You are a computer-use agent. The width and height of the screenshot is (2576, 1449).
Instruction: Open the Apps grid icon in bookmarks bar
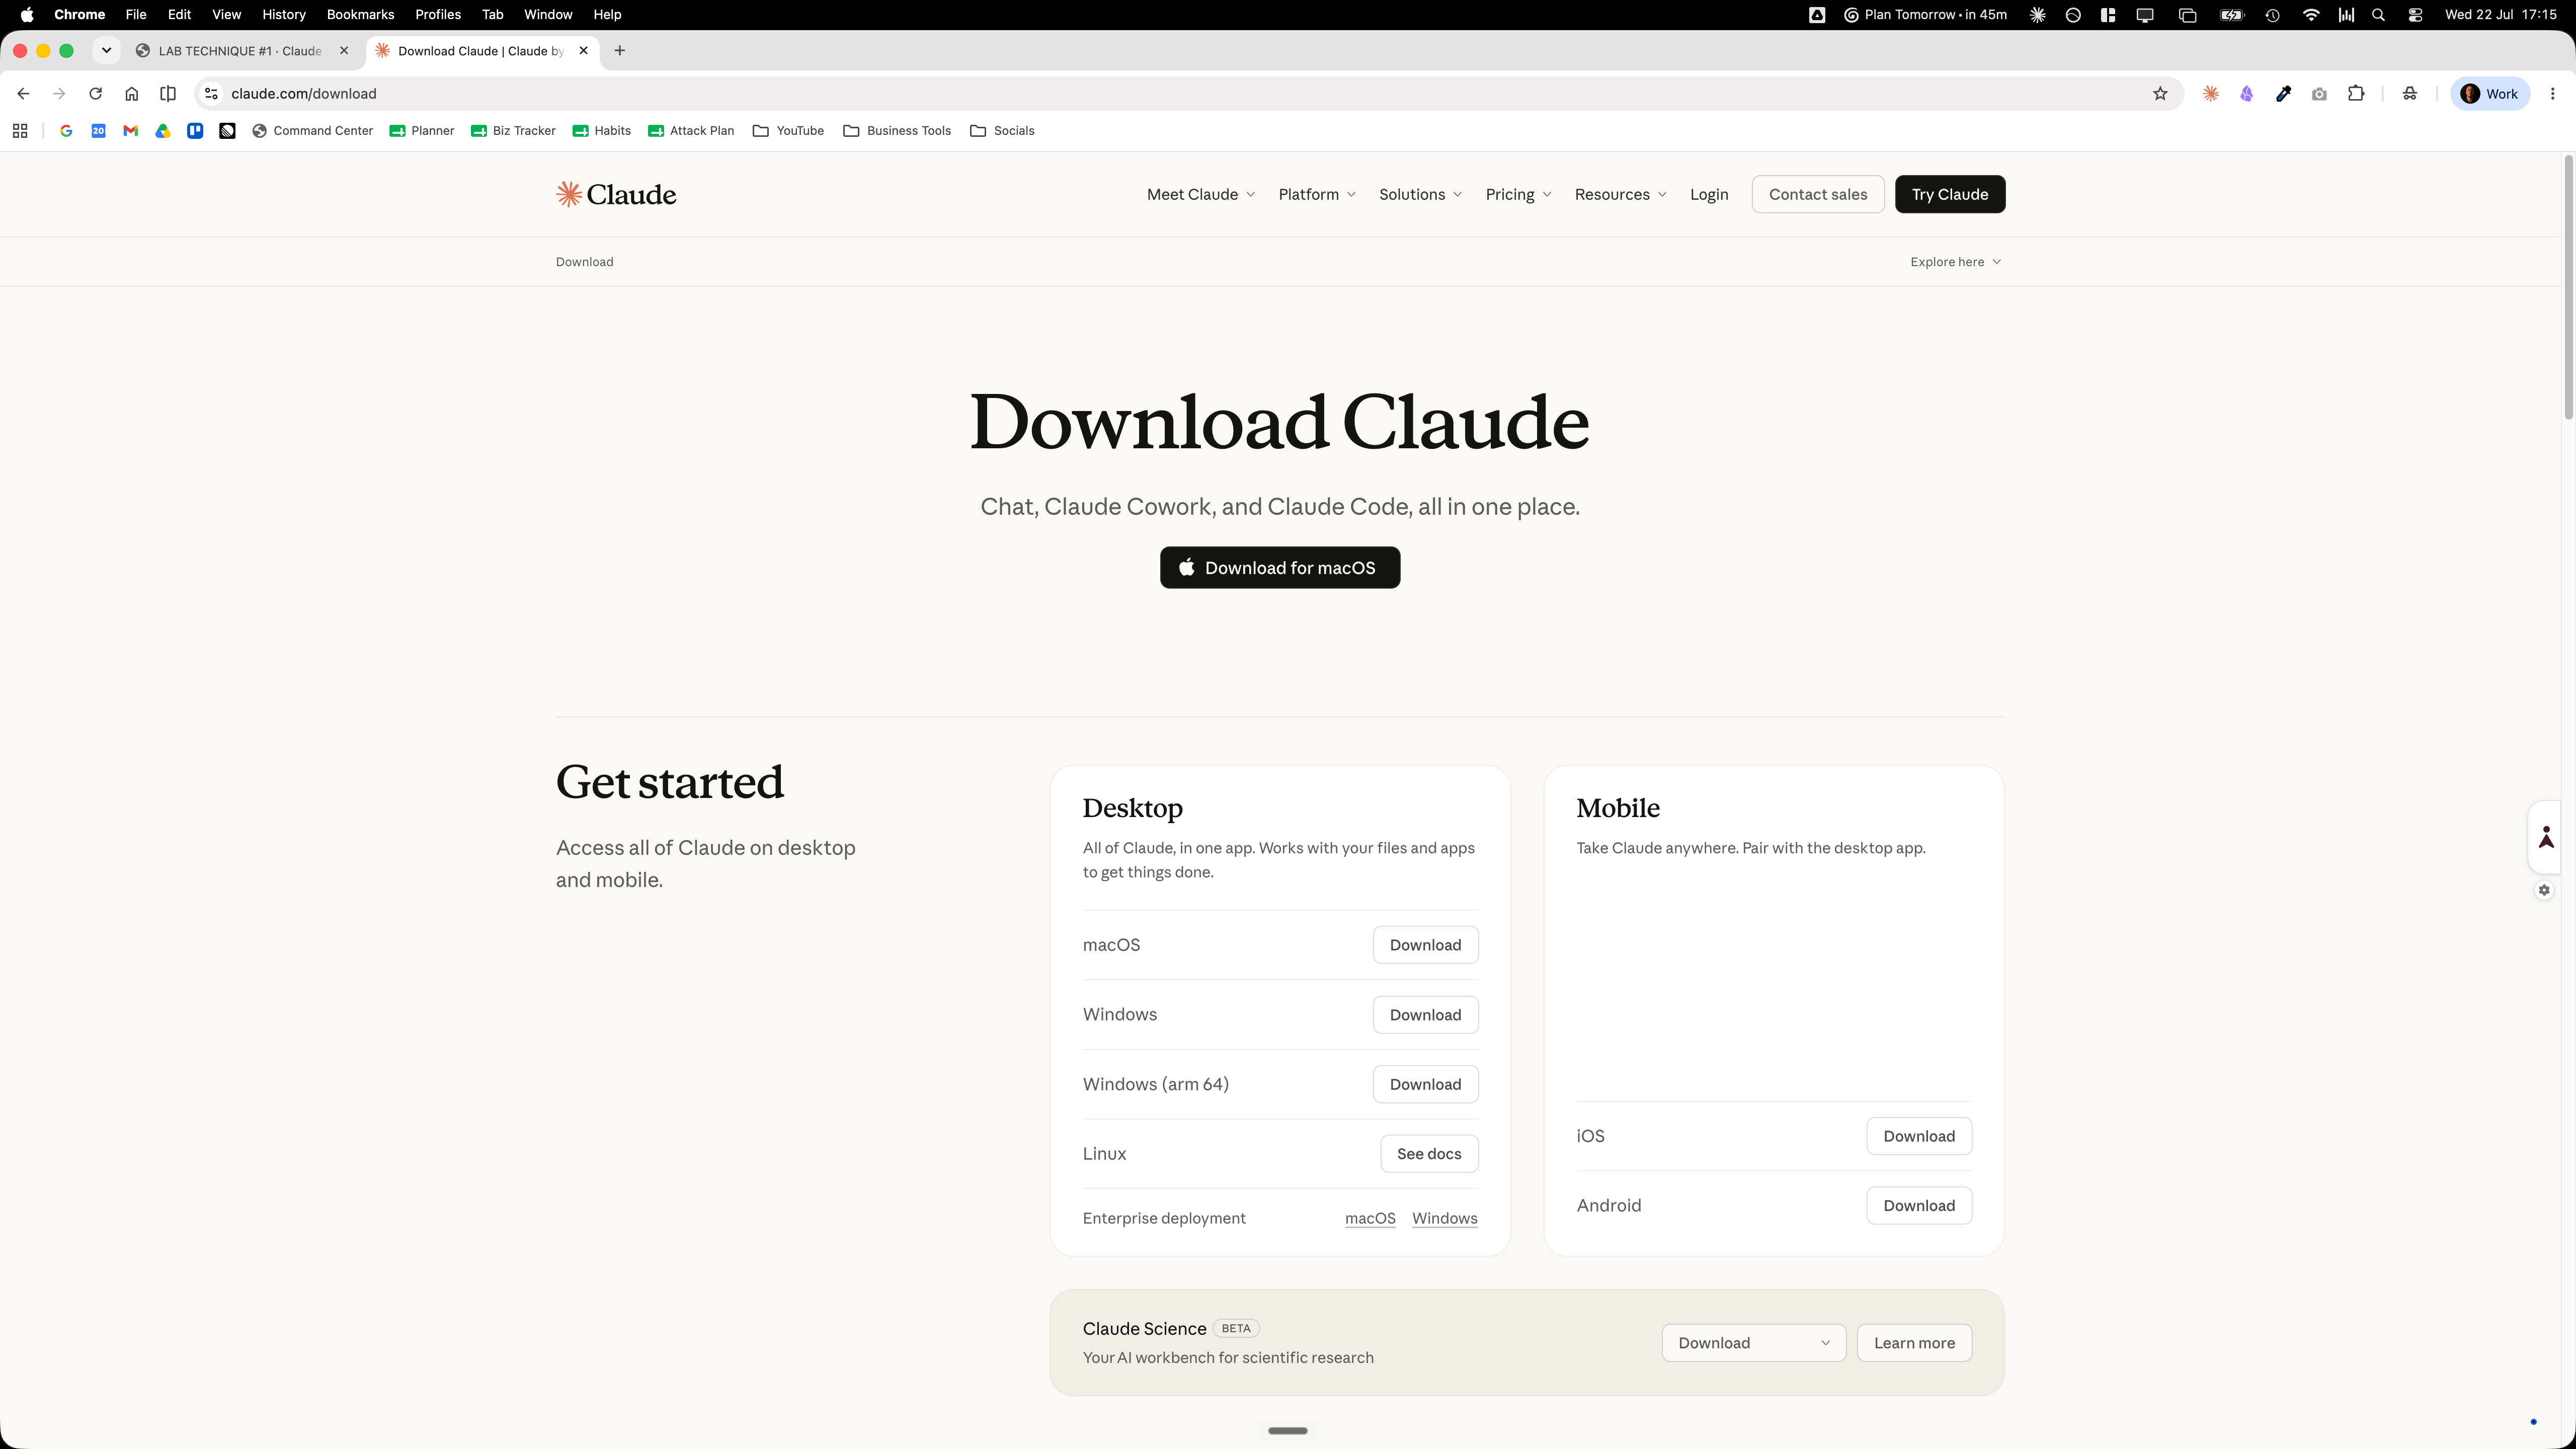coord(20,130)
